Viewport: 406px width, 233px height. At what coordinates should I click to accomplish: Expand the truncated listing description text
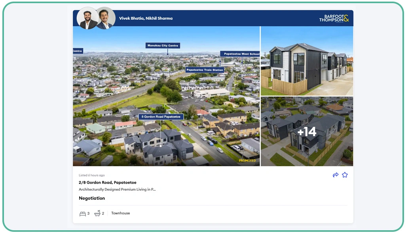pos(117,189)
